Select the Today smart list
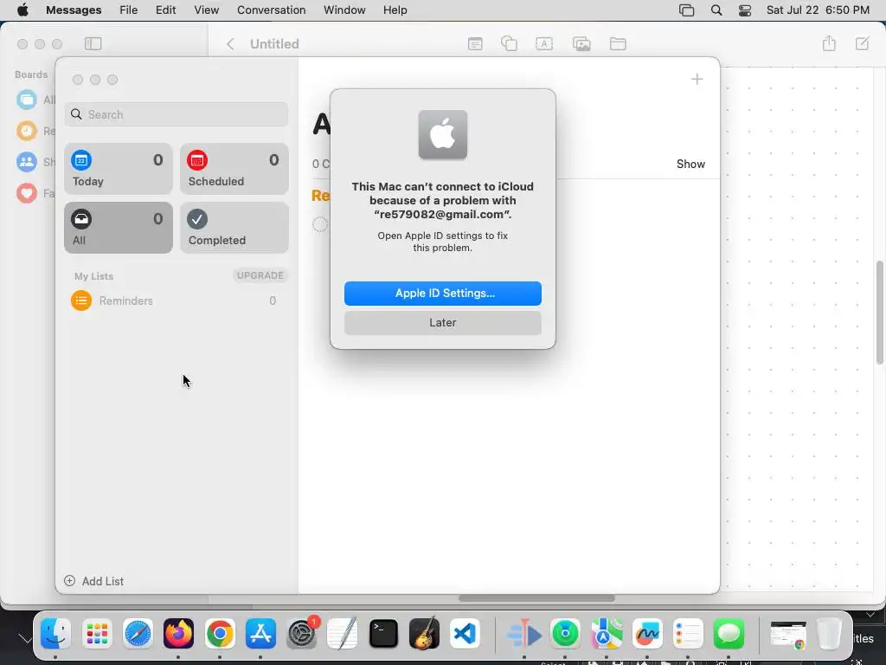 pyautogui.click(x=118, y=169)
